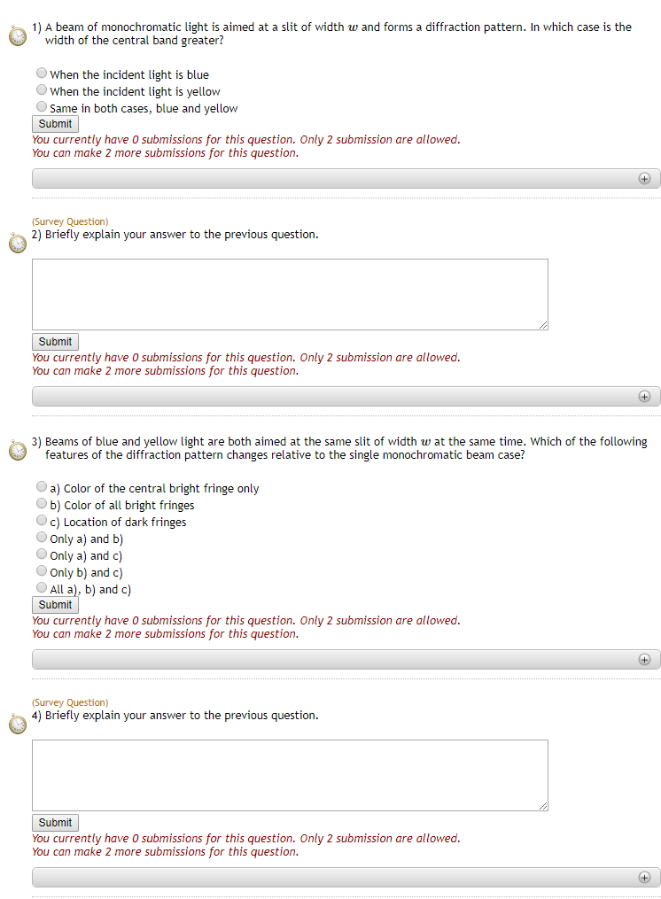Expand the plus bar under question 2

[x=644, y=396]
